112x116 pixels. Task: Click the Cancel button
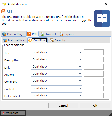[63, 106]
